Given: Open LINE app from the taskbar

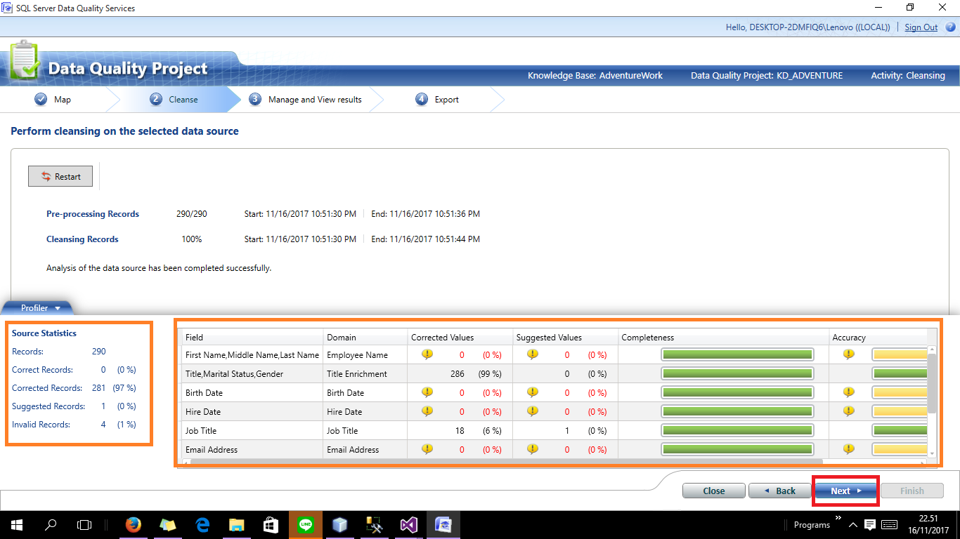Looking at the screenshot, I should click(306, 524).
